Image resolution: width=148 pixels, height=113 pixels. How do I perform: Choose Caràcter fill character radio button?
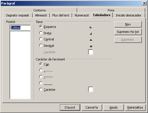41,89
